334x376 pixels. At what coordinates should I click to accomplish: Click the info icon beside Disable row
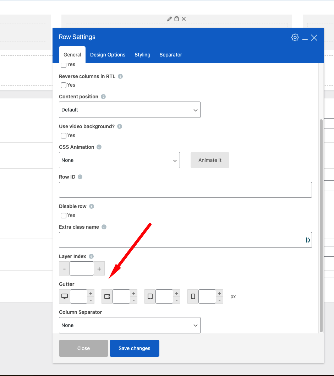(x=91, y=206)
